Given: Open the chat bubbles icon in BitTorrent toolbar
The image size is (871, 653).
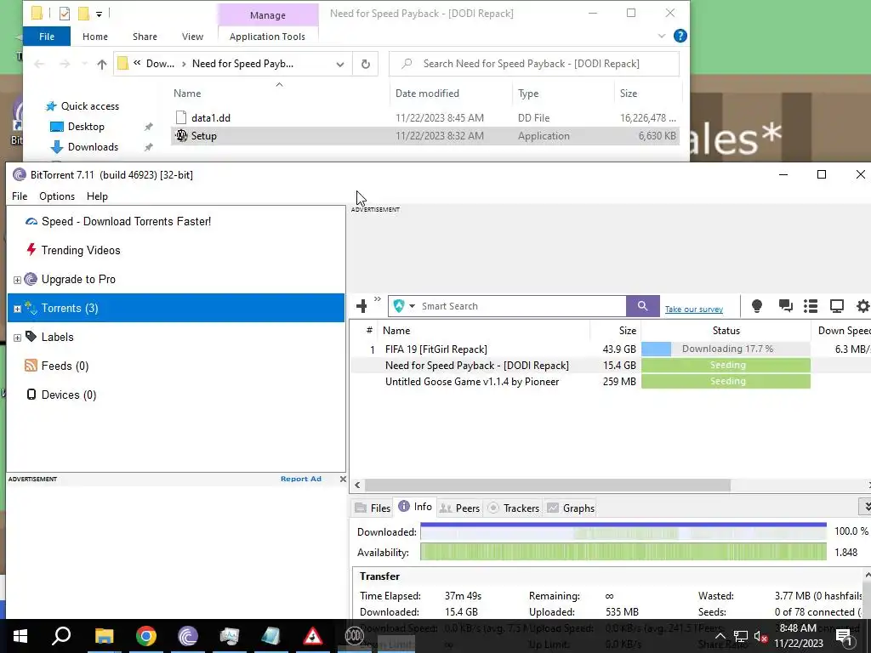Looking at the screenshot, I should (x=785, y=306).
